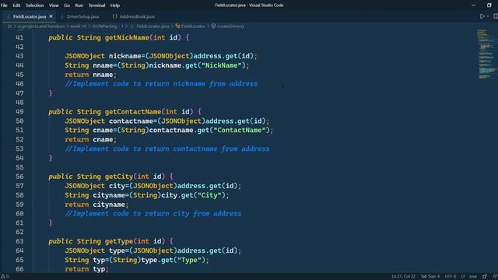
Task: Click 'return cityname;' on line 59
Action: click(x=96, y=205)
